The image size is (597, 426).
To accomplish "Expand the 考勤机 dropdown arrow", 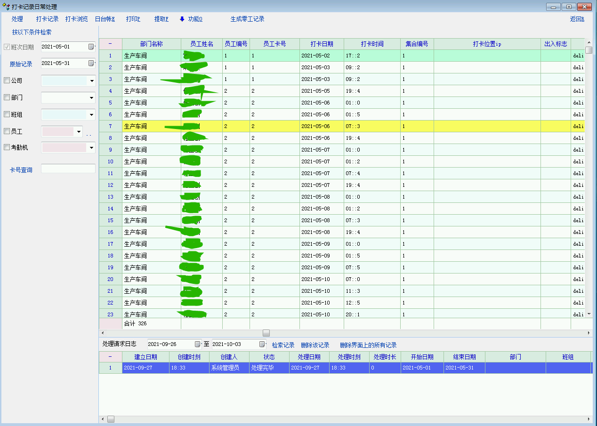I will click(x=92, y=148).
